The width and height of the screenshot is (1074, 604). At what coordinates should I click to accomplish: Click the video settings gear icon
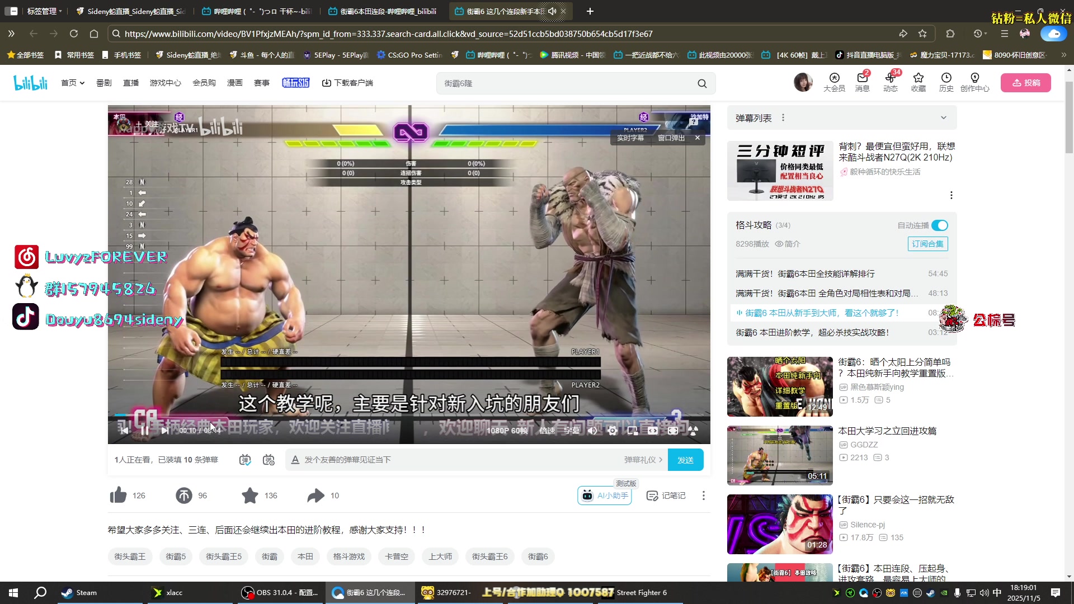613,430
